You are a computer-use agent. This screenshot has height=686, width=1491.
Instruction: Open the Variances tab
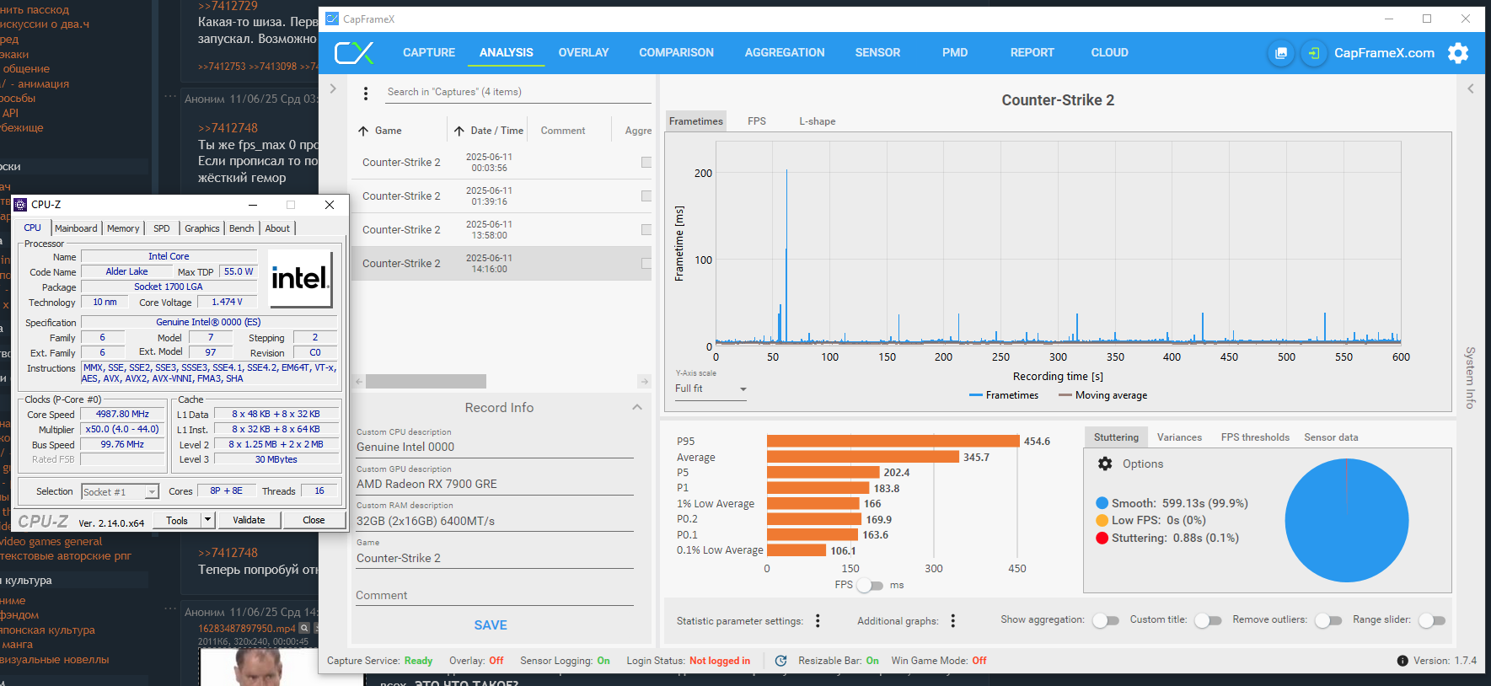click(x=1179, y=437)
